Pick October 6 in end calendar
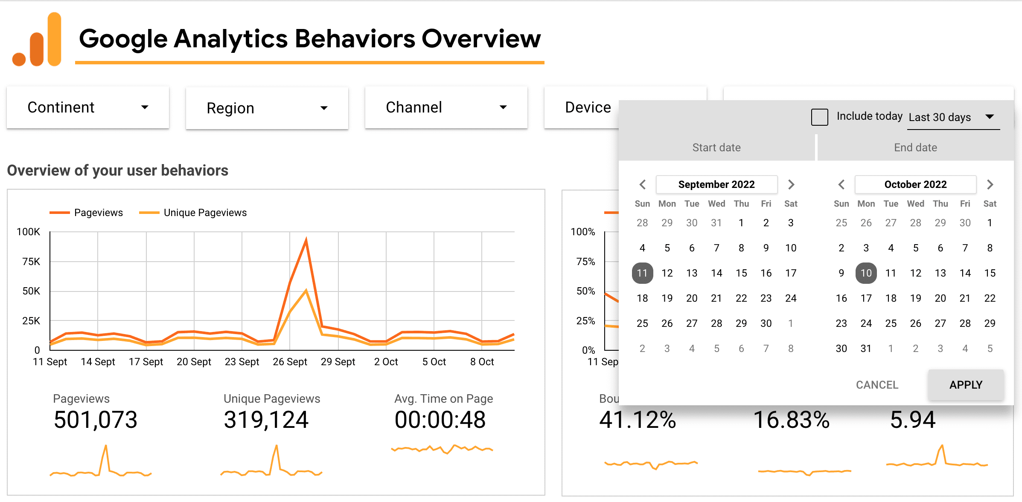The image size is (1022, 502). [940, 248]
